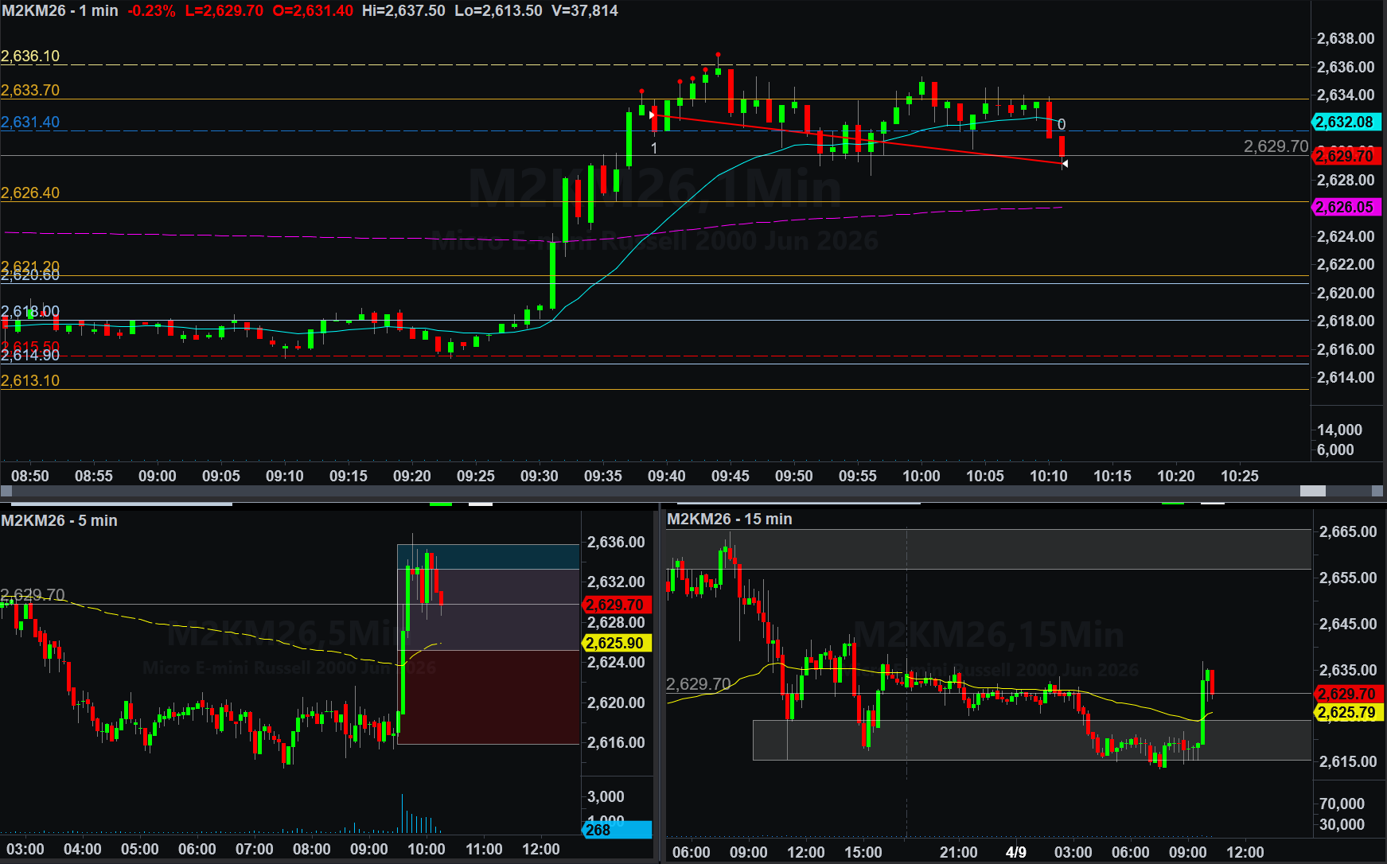Click the 2,636.10 dashed level label
This screenshot has width=1387, height=864.
point(30,56)
